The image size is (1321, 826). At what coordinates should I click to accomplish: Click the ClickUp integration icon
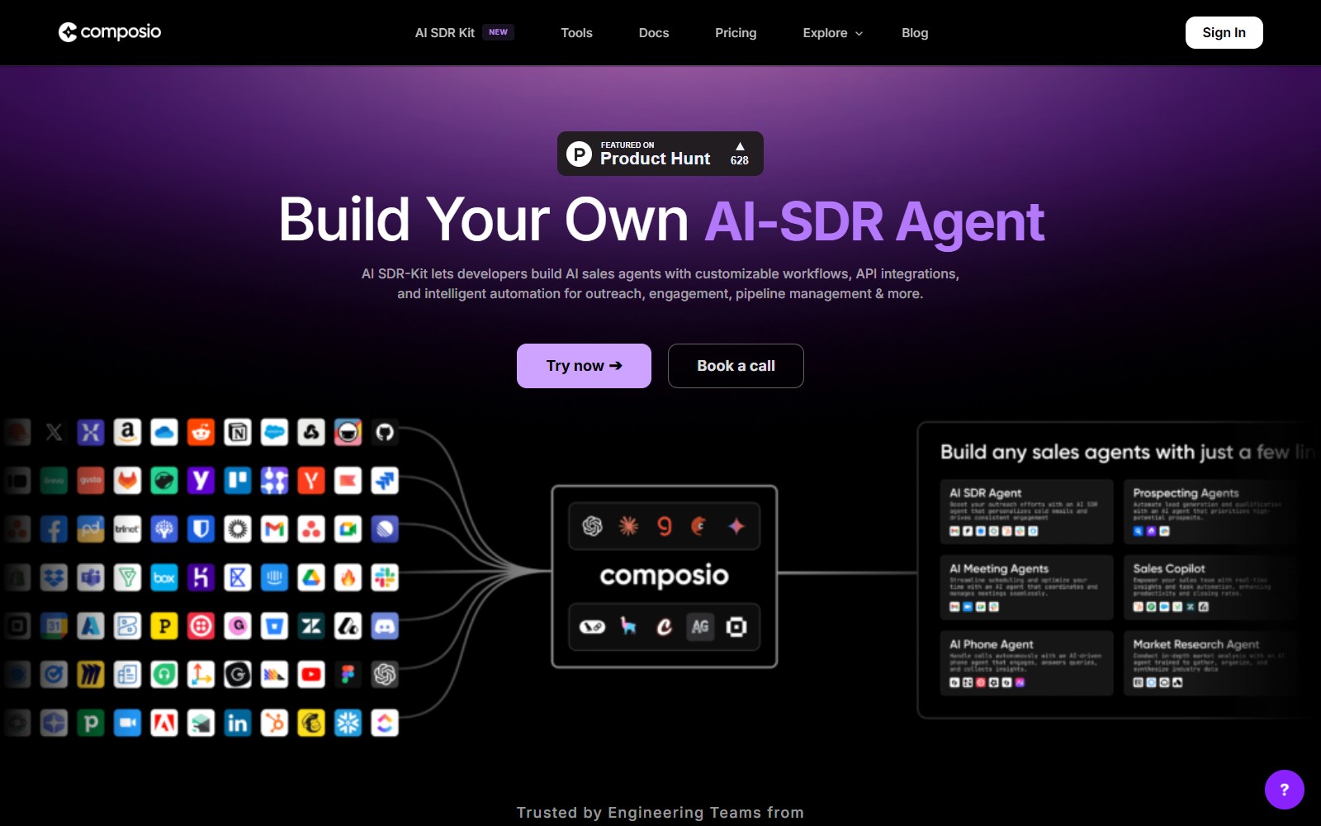[x=385, y=724]
